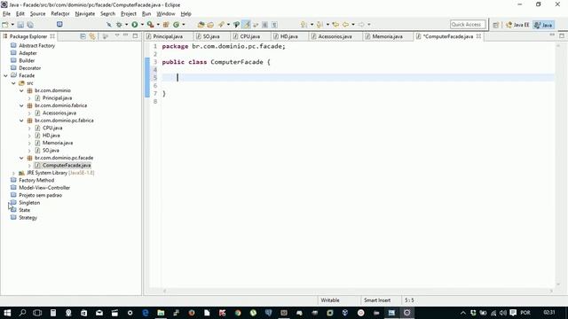568x319 pixels.
Task: Select the Singleton project
Action: click(29, 203)
